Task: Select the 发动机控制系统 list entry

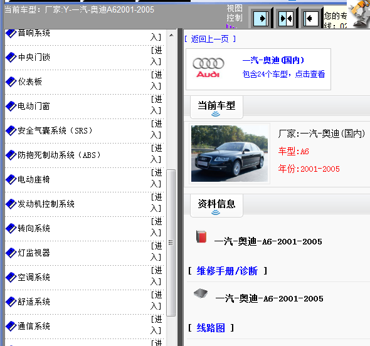Action: 46,204
